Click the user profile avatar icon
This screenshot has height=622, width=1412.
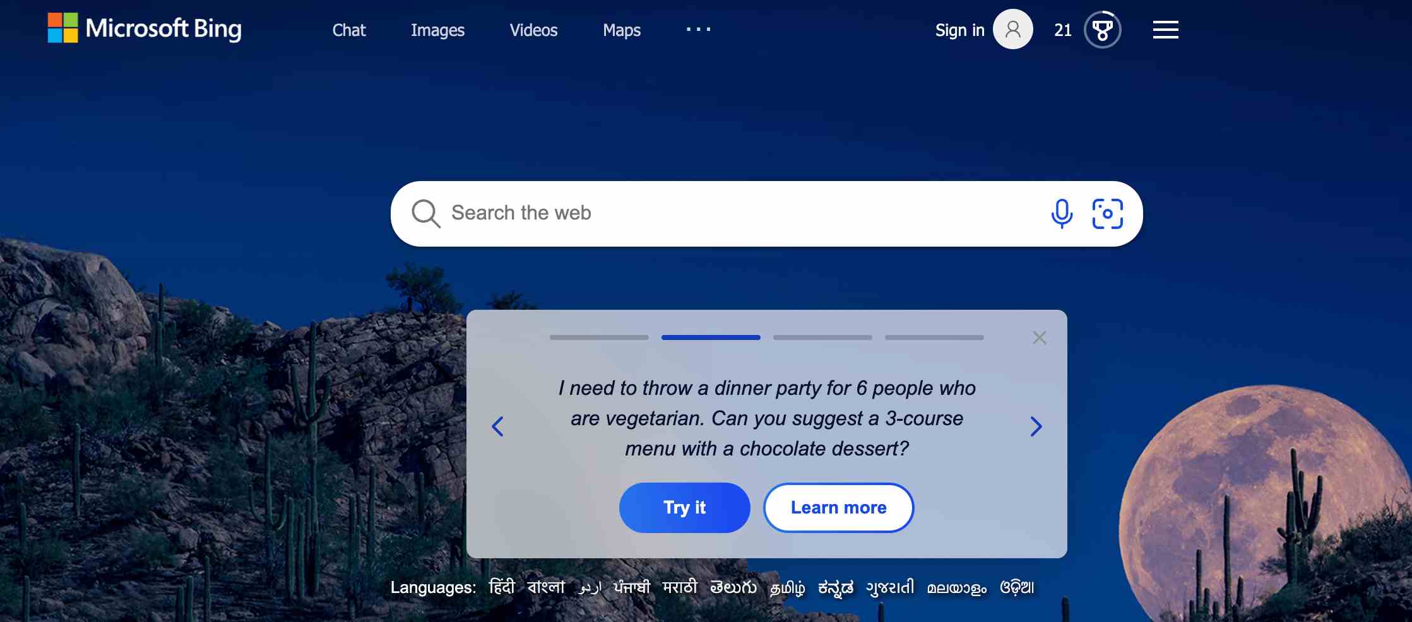pos(1013,29)
